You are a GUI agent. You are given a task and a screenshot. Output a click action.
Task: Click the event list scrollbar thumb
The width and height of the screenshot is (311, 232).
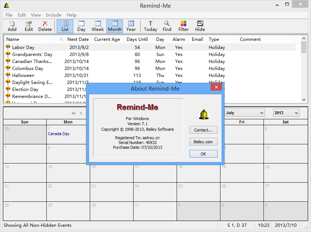point(304,47)
